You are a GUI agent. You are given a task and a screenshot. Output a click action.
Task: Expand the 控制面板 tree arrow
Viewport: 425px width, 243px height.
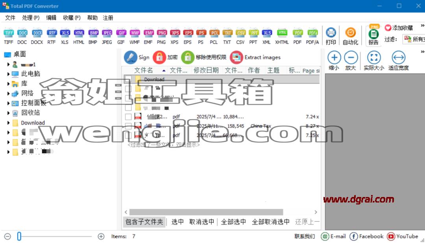(x=8, y=103)
